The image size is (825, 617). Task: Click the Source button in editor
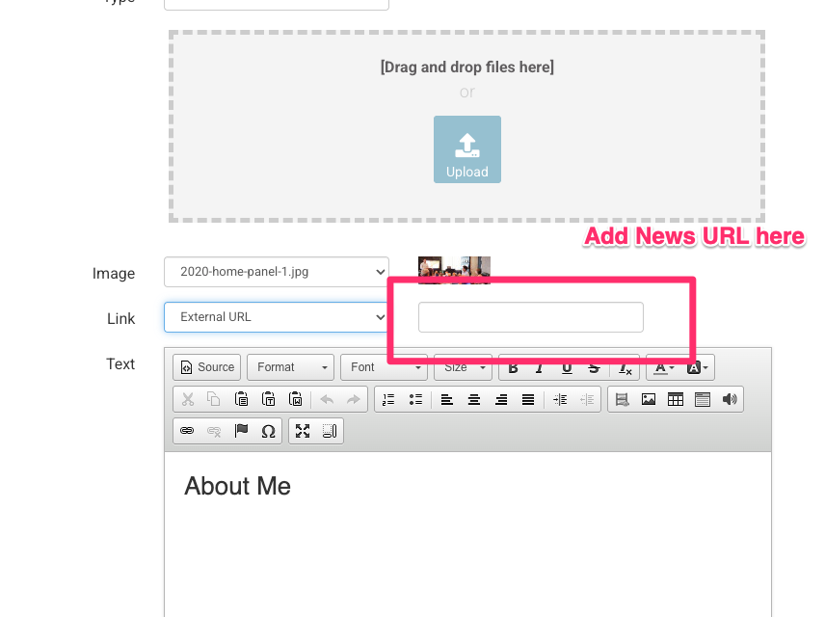[205, 367]
